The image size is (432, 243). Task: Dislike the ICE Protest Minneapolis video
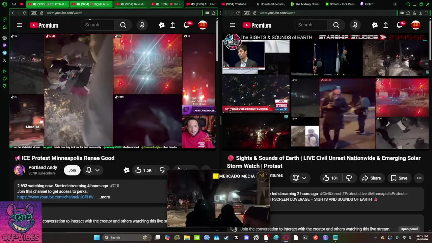pyautogui.click(x=162, y=170)
